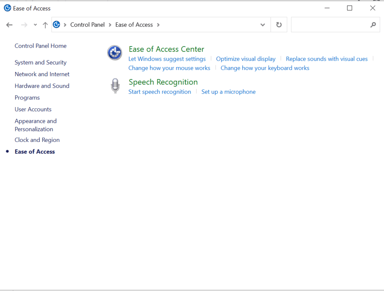Expand chevron before Control Panel breadcrumb
This screenshot has width=384, height=291.
point(65,25)
